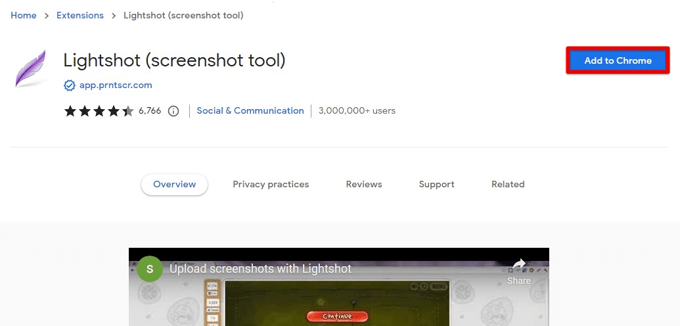The image size is (680, 326).
Task: Switch to the Support tab
Action: 436,184
